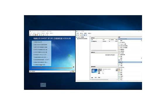Click the Back arrow in Hyper-V Manager toolbar

77,35
